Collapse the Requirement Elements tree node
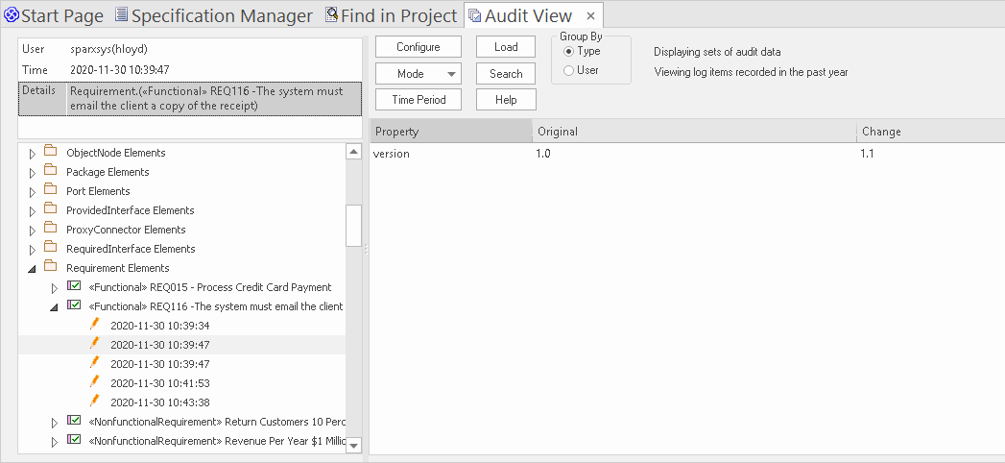This screenshot has height=463, width=1005. 32,269
